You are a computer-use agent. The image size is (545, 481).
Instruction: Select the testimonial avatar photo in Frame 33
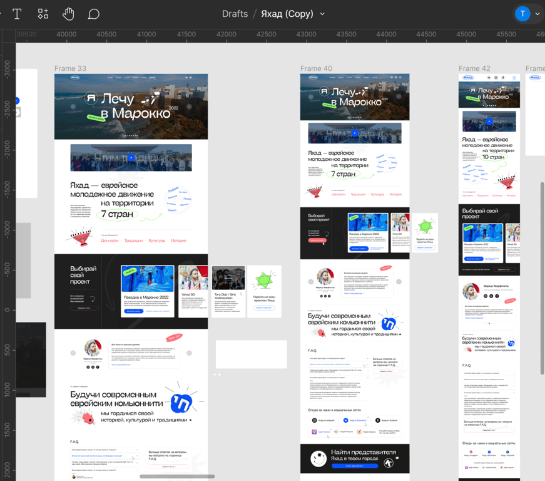click(93, 348)
